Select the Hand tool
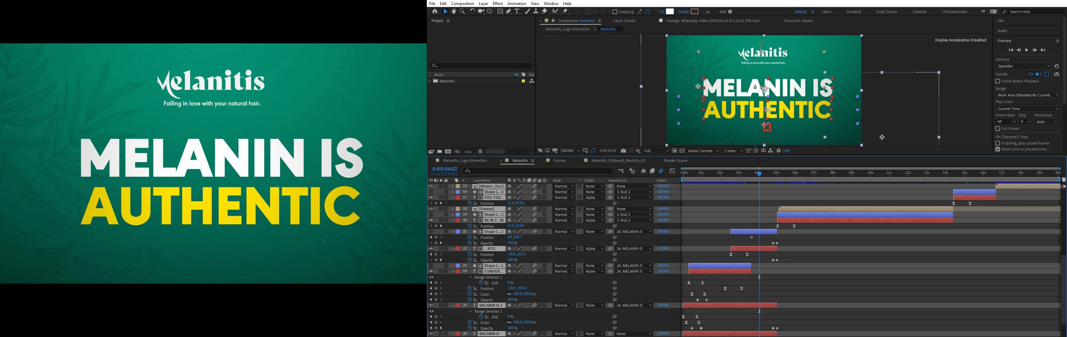 coord(454,12)
